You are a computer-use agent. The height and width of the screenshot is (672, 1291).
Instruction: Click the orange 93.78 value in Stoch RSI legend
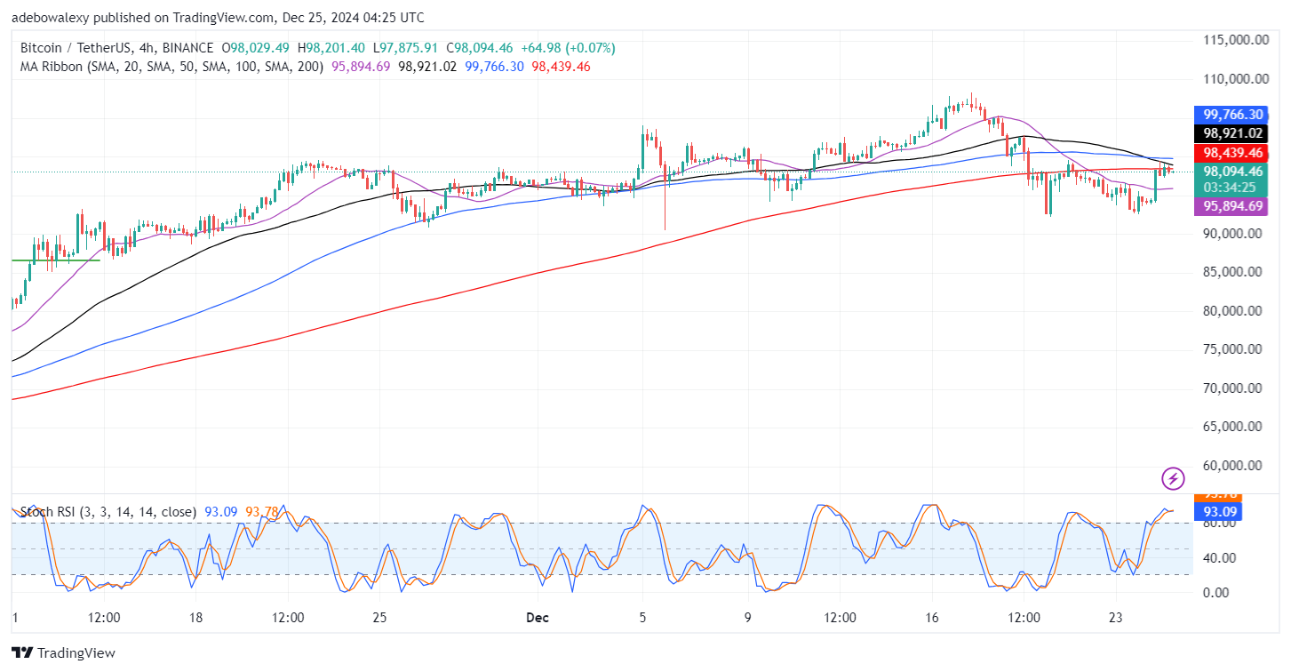(262, 512)
